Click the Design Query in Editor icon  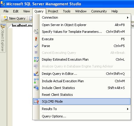point(36,74)
